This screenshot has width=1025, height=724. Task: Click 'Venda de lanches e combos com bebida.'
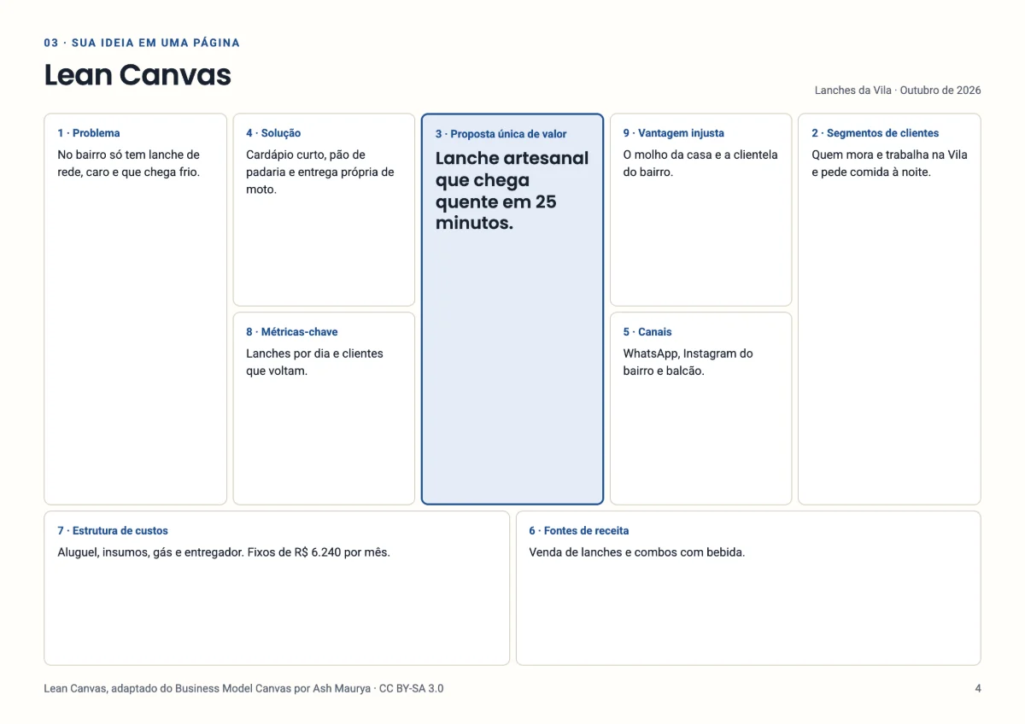click(x=637, y=552)
